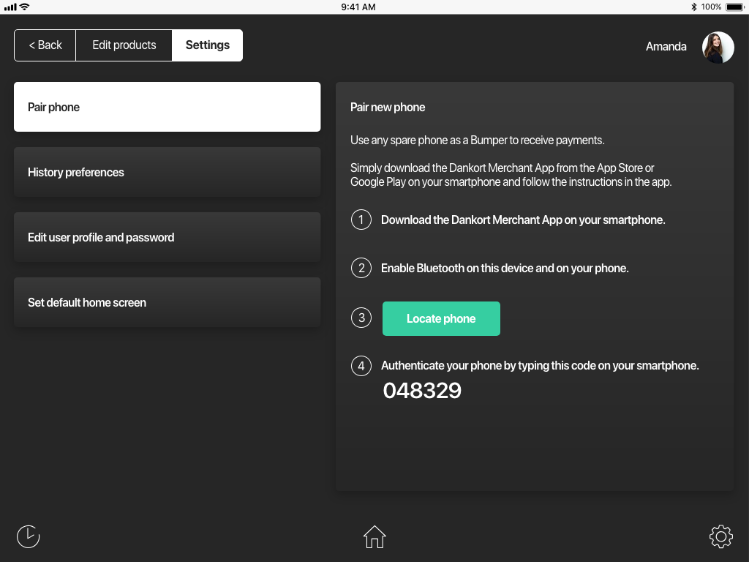Open Set default home screen

168,302
